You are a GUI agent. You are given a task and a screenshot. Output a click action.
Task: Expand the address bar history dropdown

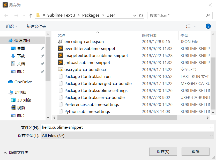pos(135,16)
